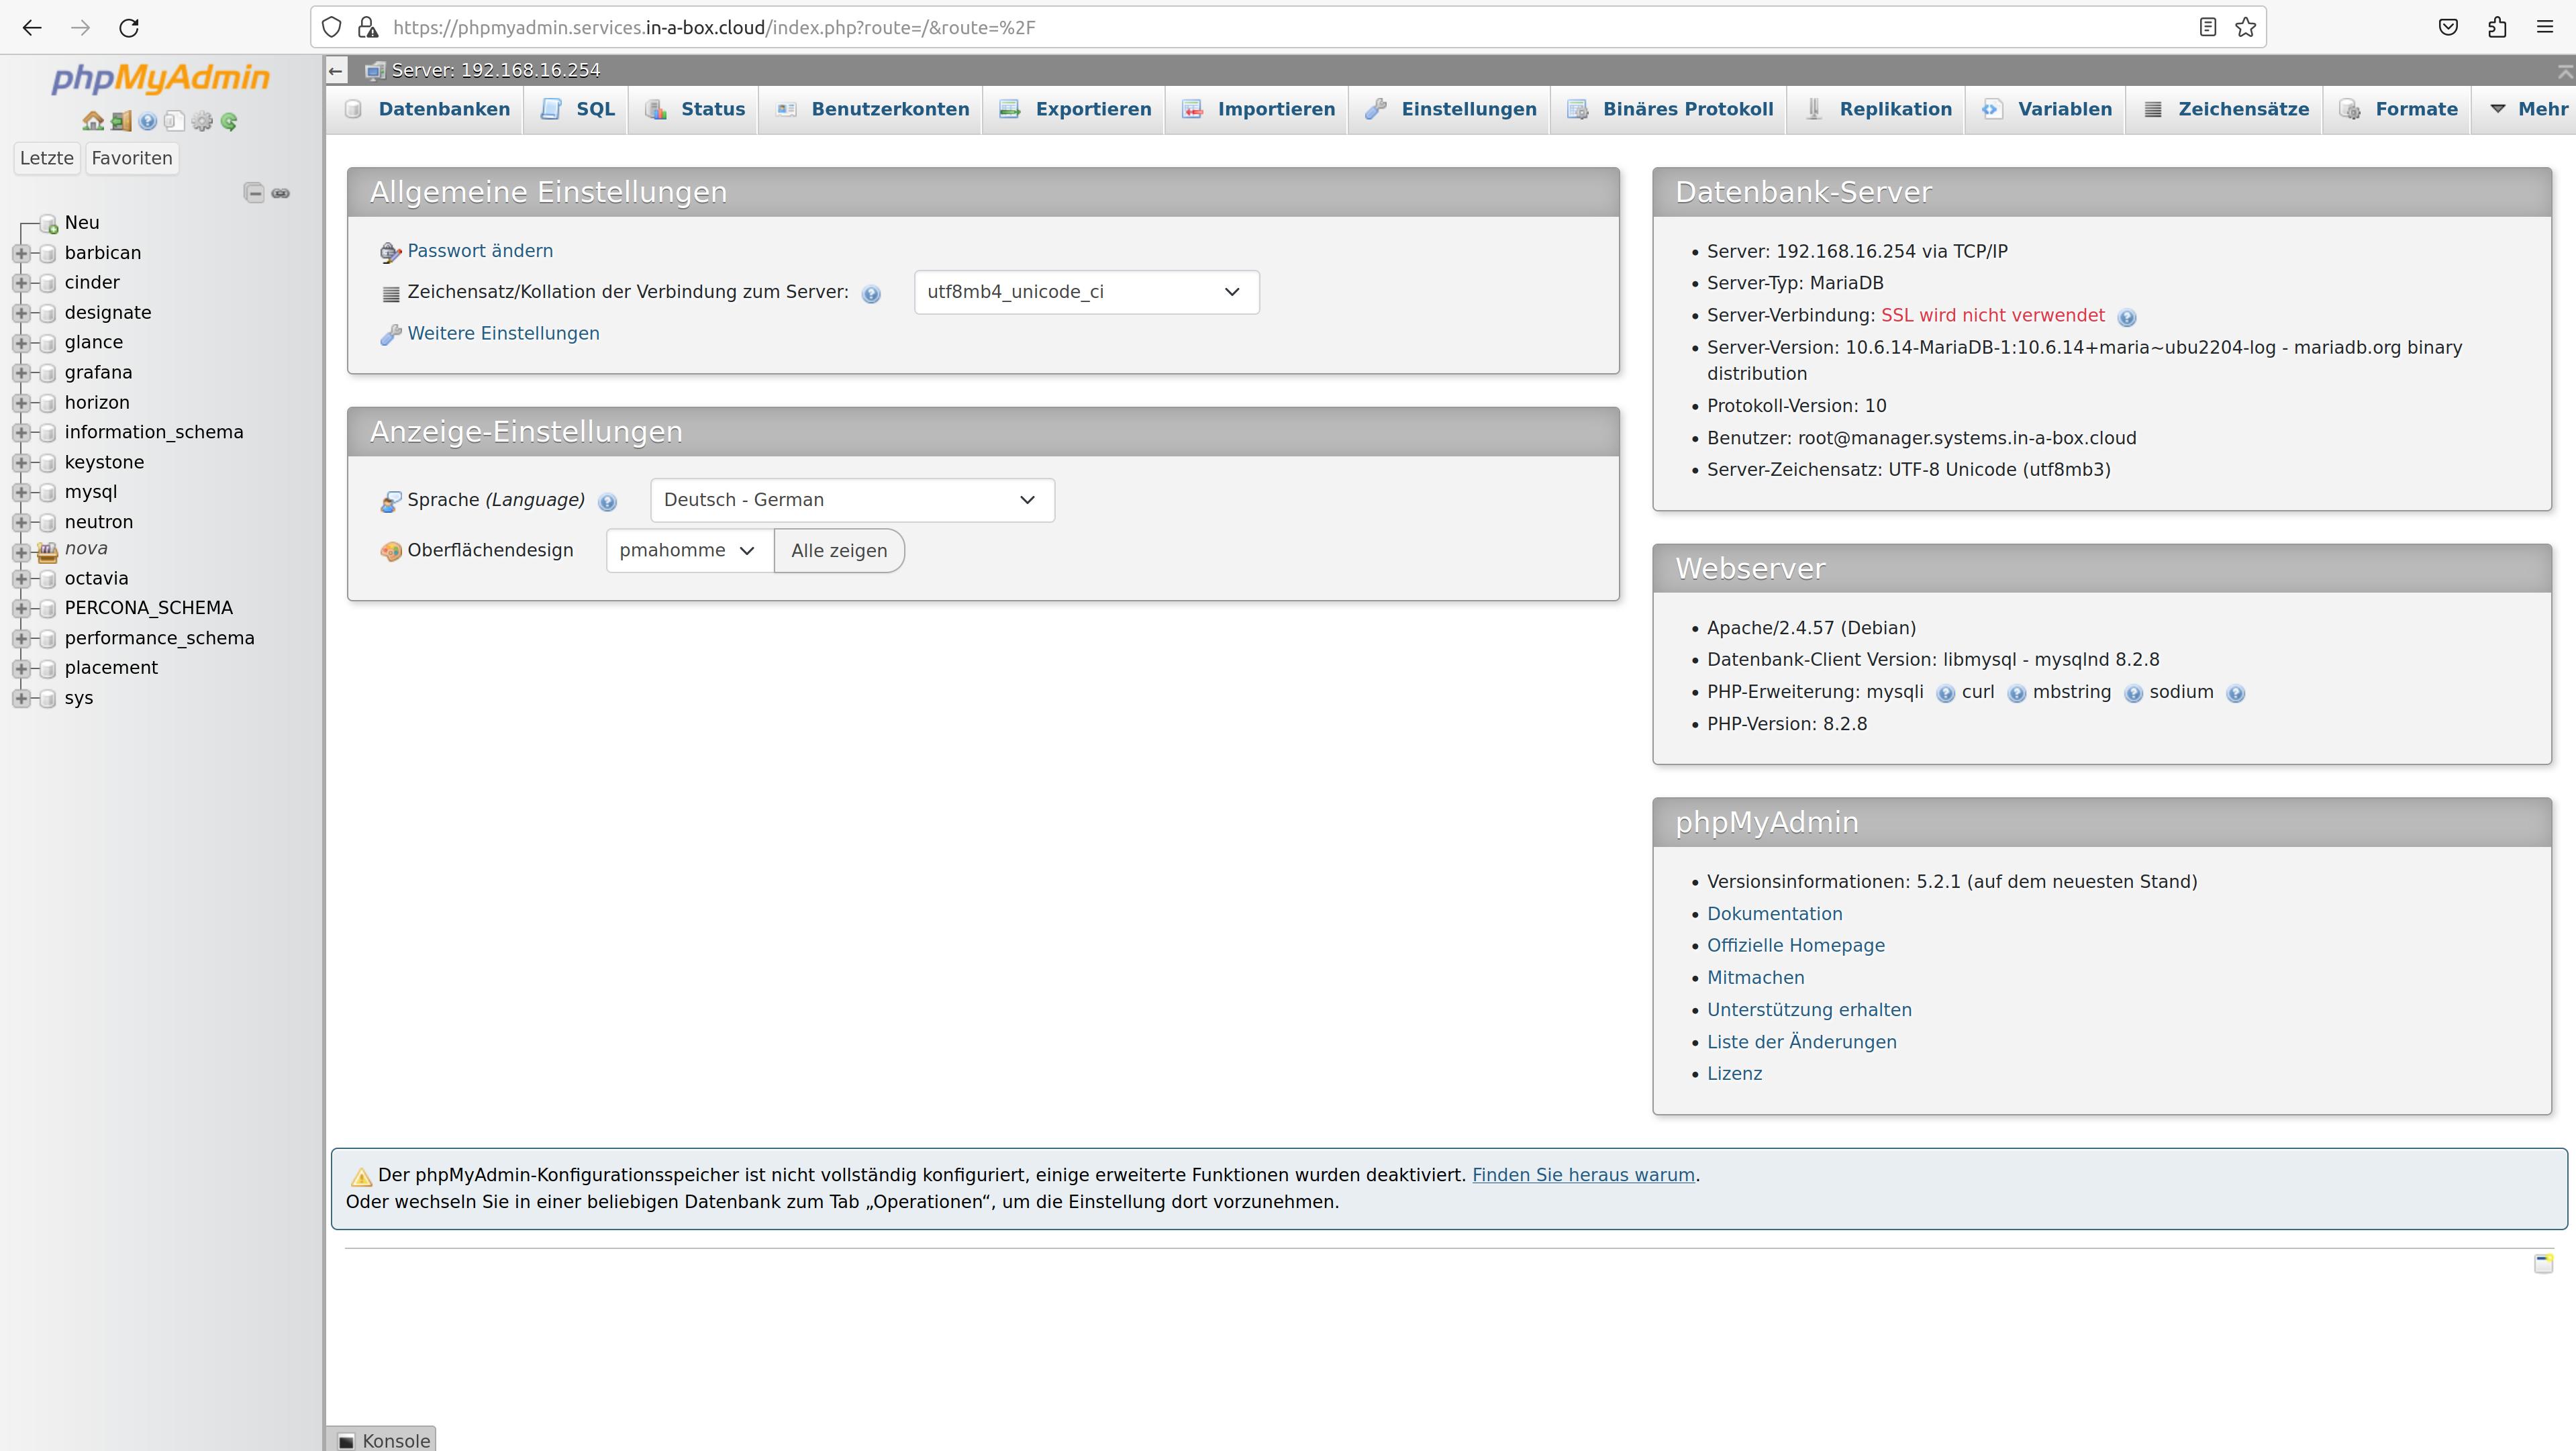Image resolution: width=2576 pixels, height=1451 pixels.
Task: Open the Konsole bar at bottom
Action: 385,1440
